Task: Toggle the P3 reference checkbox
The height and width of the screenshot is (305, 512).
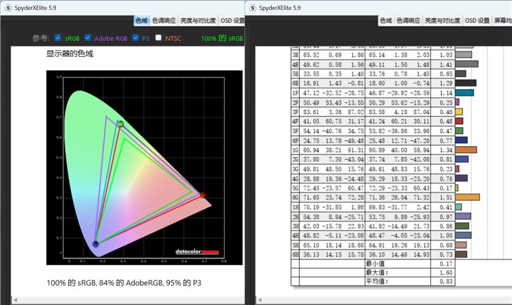Action: (136, 38)
